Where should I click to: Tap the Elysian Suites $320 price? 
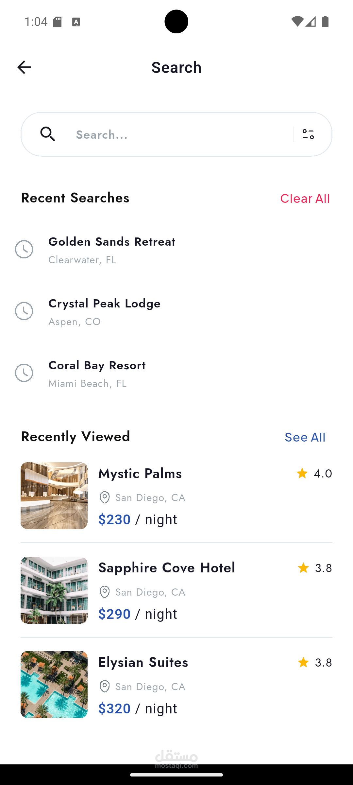(114, 708)
